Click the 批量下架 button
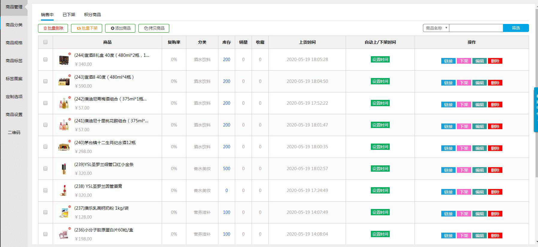538x247 pixels. coord(87,28)
